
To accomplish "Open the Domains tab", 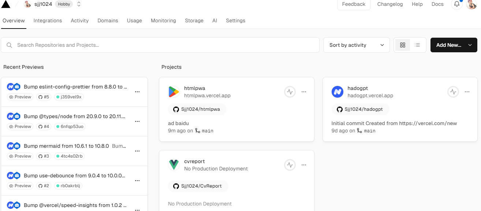I will point(108,20).
